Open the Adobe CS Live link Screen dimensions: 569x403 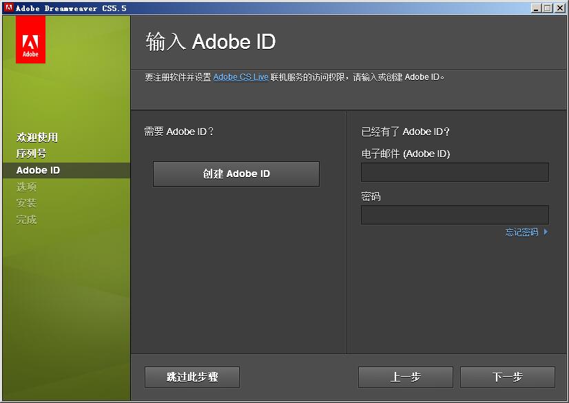tap(240, 77)
